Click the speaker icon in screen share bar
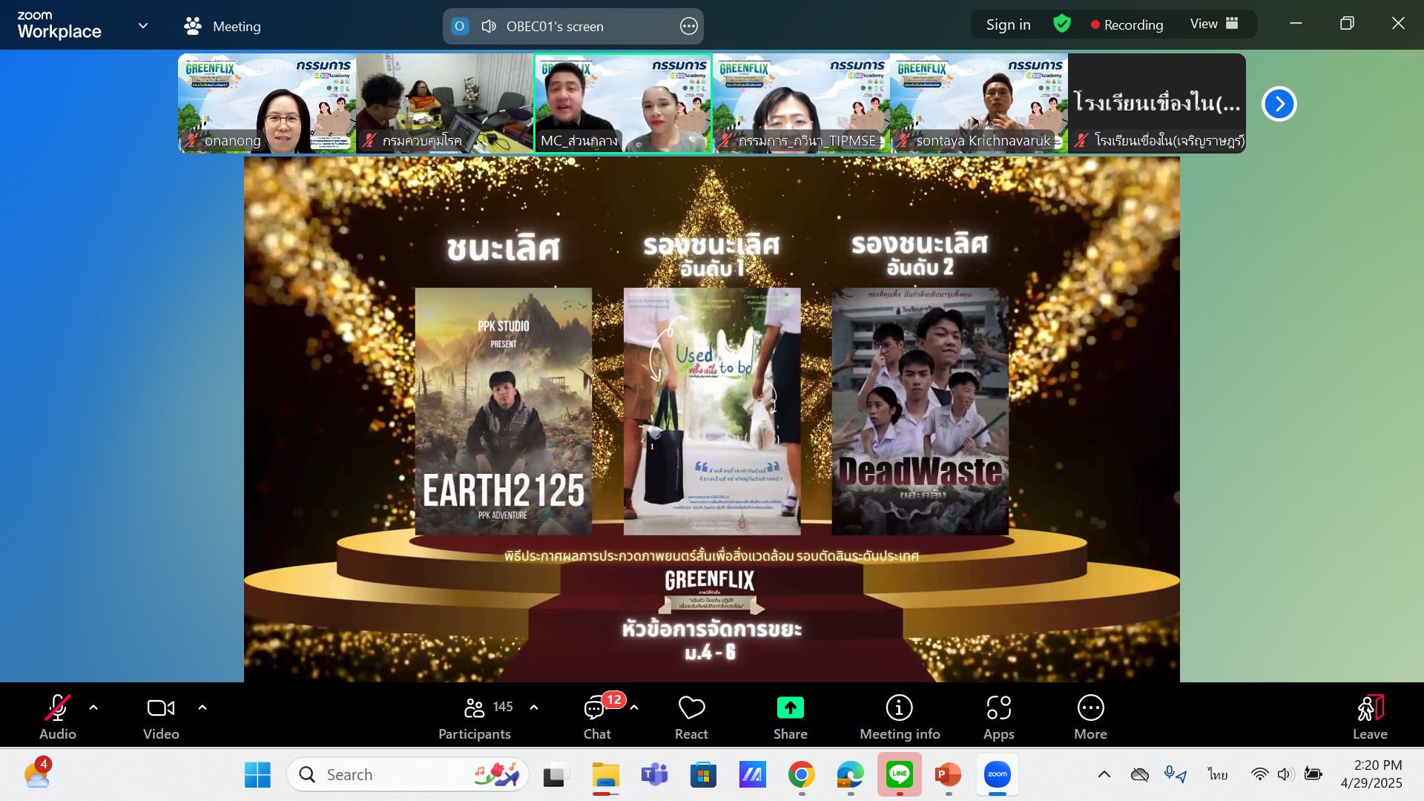This screenshot has width=1424, height=801. 489,26
